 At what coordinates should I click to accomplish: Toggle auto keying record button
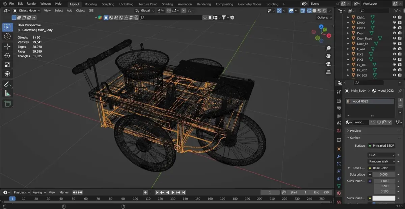tap(145, 192)
